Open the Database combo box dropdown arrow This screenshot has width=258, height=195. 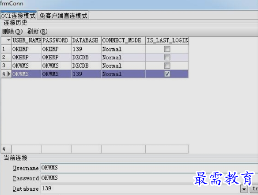[x=244, y=189]
